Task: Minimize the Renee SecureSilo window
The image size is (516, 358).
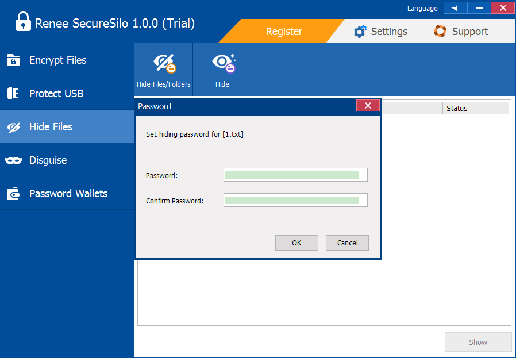Action: pyautogui.click(x=479, y=8)
